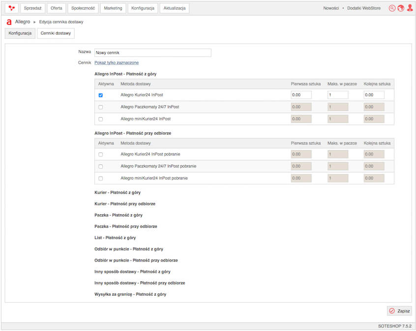Expand Paczka - Płatność z góry section
The height and width of the screenshot is (331, 416).
119,215
